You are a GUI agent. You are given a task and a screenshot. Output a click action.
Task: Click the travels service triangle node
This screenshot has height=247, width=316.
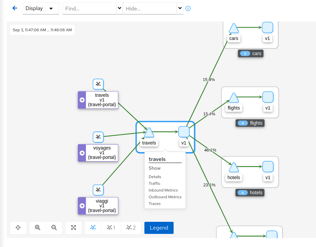(149, 133)
